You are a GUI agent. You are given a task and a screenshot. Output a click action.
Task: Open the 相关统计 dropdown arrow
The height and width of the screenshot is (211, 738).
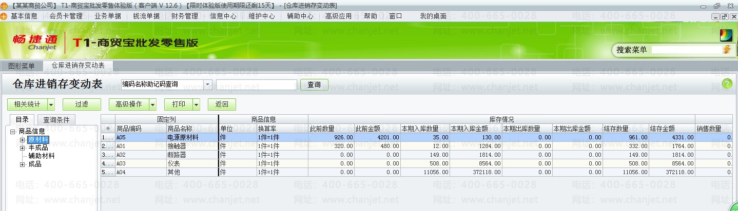coord(51,104)
